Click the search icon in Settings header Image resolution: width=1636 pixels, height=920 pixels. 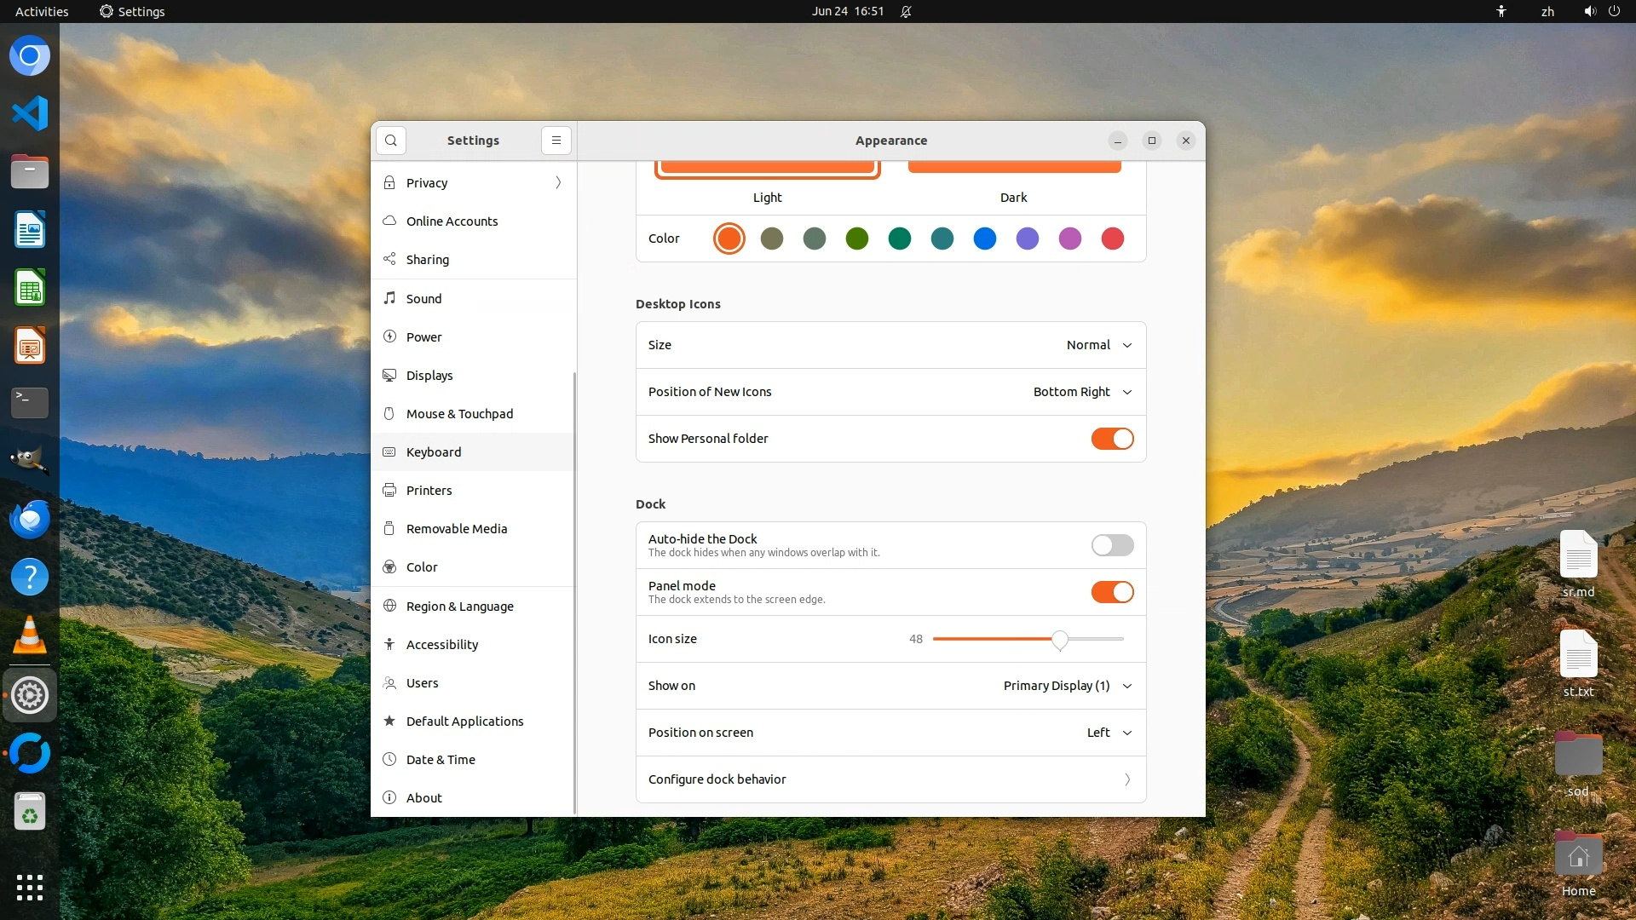pos(391,141)
